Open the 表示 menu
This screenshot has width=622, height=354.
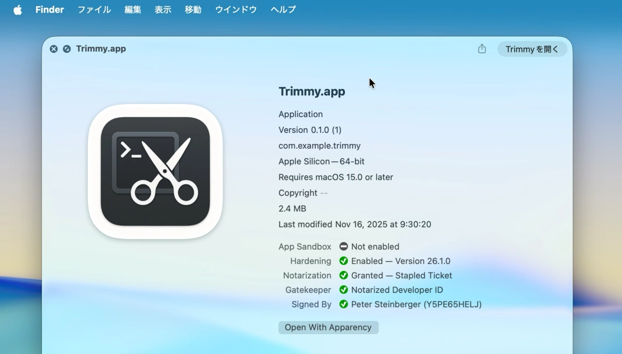point(163,9)
